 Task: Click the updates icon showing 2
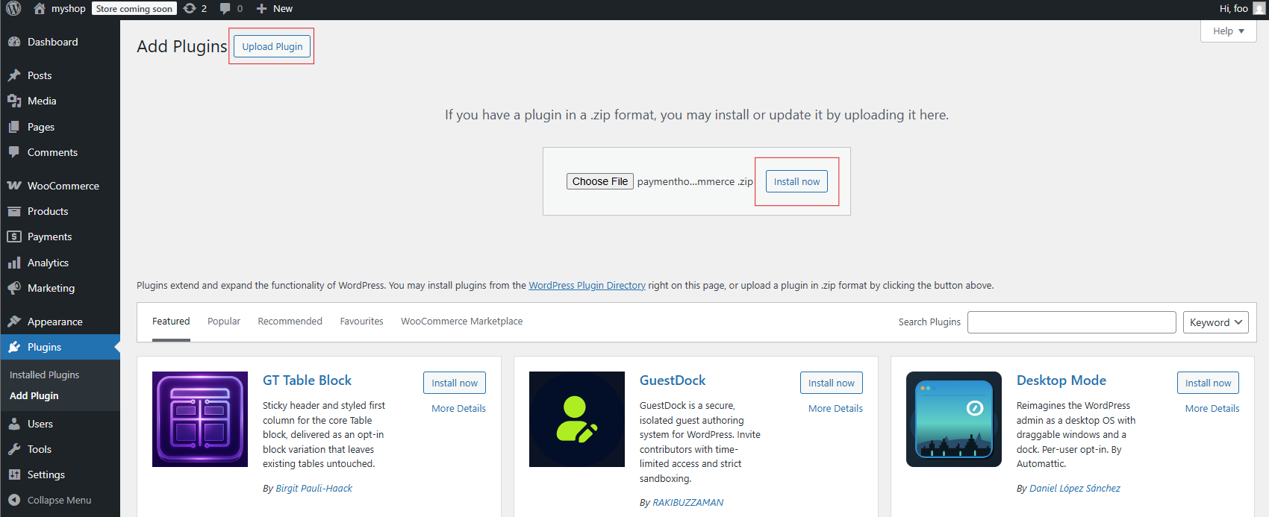click(x=190, y=8)
